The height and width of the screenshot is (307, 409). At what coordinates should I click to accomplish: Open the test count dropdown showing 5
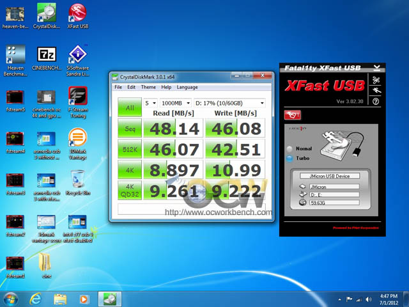pos(151,103)
